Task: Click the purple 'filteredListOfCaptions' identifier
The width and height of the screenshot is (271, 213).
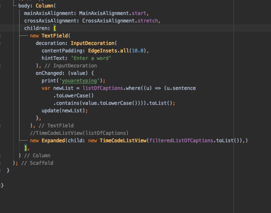Action: click(181, 141)
